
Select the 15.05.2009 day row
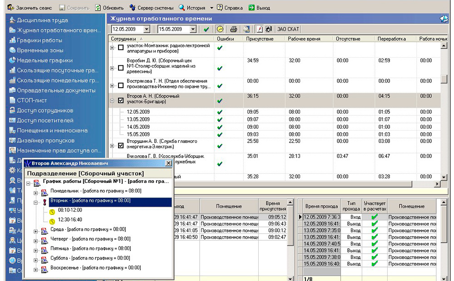275,134
